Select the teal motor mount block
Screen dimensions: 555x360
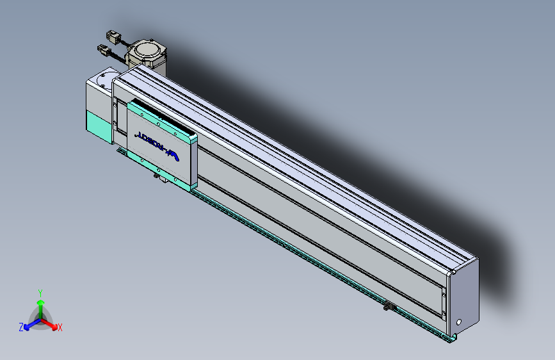coord(99,126)
